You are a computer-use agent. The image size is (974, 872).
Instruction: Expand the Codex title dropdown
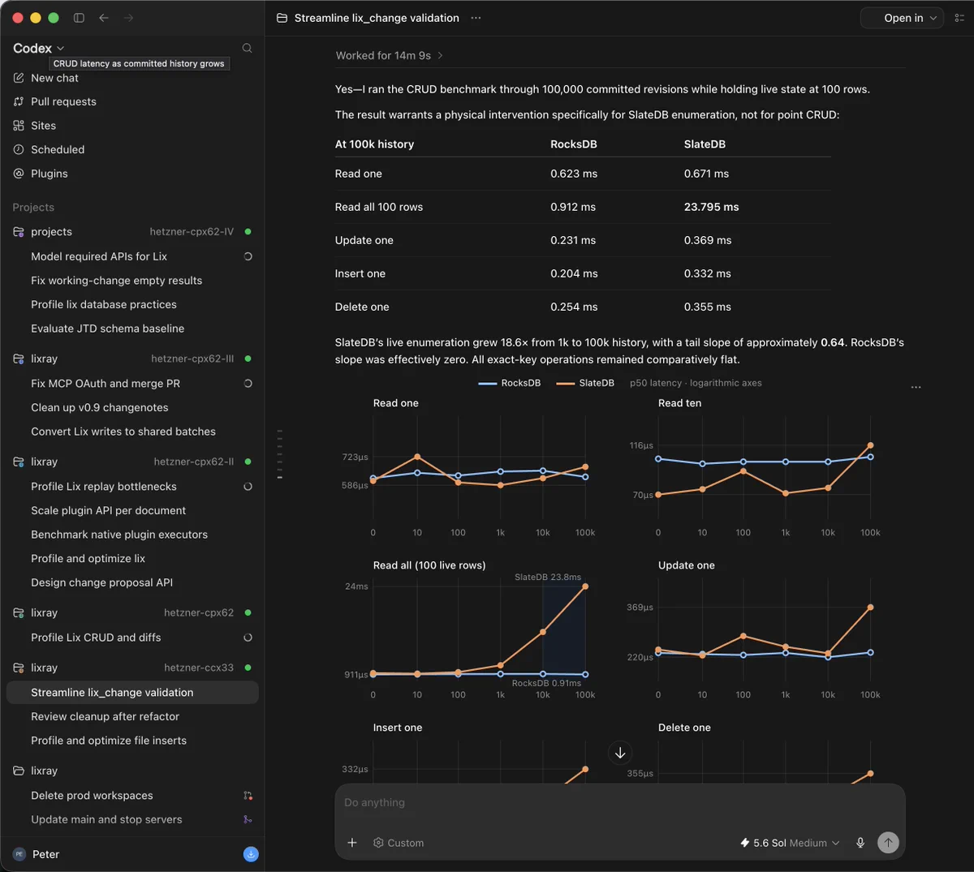tap(38, 49)
